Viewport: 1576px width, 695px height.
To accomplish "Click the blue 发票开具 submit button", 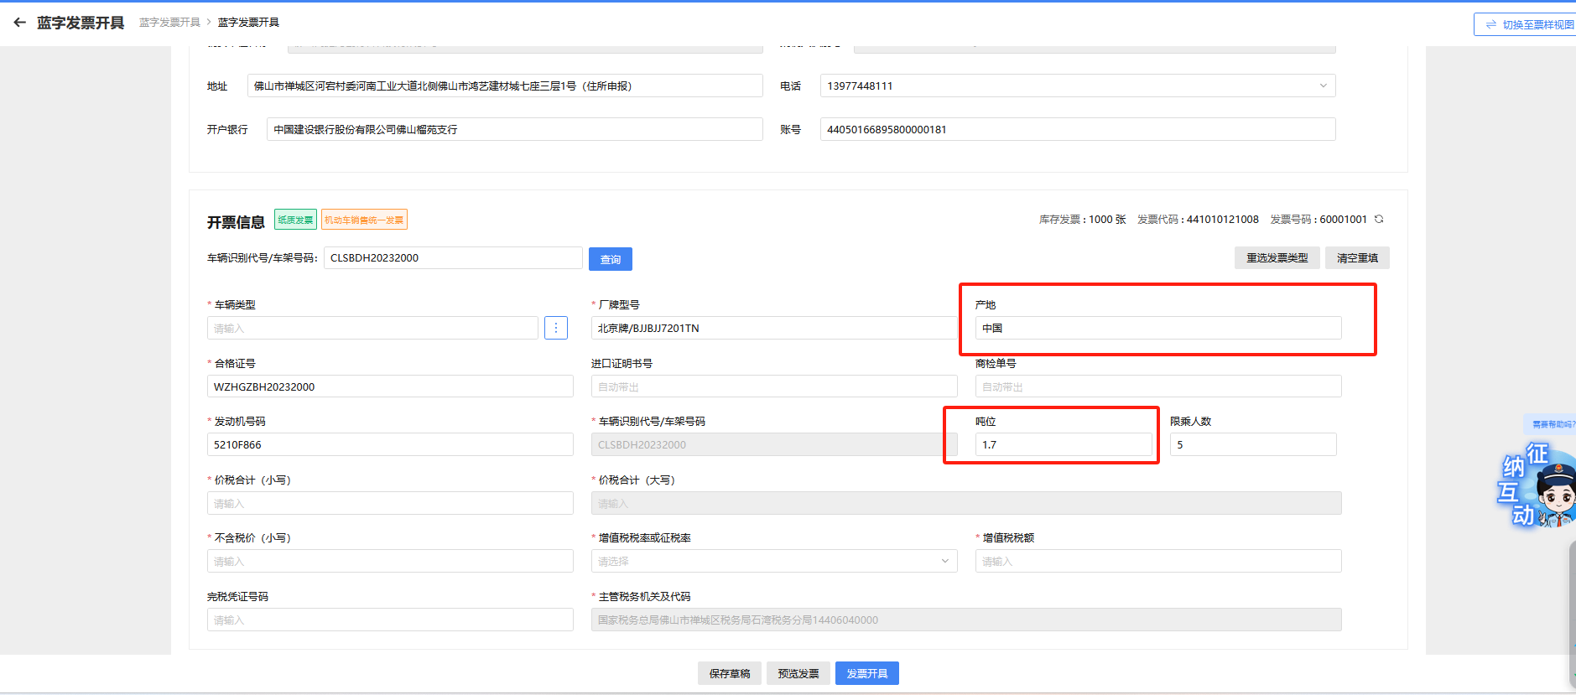I will point(866,673).
